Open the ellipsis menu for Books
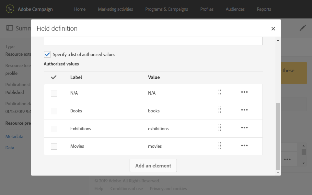The width and height of the screenshot is (312, 195). click(x=244, y=110)
